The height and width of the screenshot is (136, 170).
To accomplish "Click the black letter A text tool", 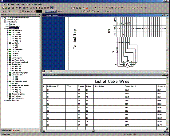I will (108, 11).
